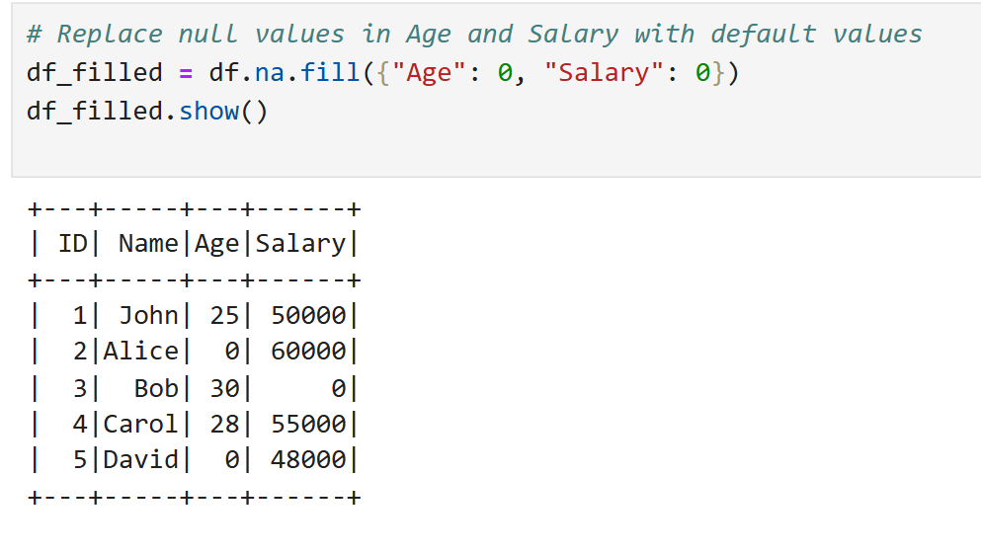981x554 pixels.
Task: Click the Salary column header in output
Action: pos(300,244)
